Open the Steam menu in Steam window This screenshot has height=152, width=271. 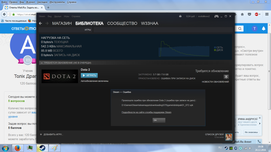pyautogui.click(x=42, y=16)
